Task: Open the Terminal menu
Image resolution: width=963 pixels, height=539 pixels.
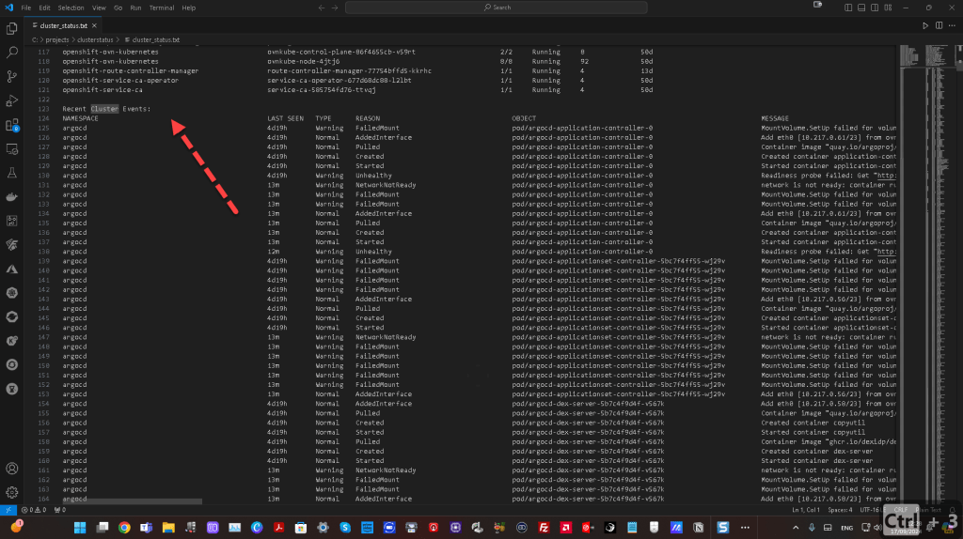Action: tap(162, 8)
